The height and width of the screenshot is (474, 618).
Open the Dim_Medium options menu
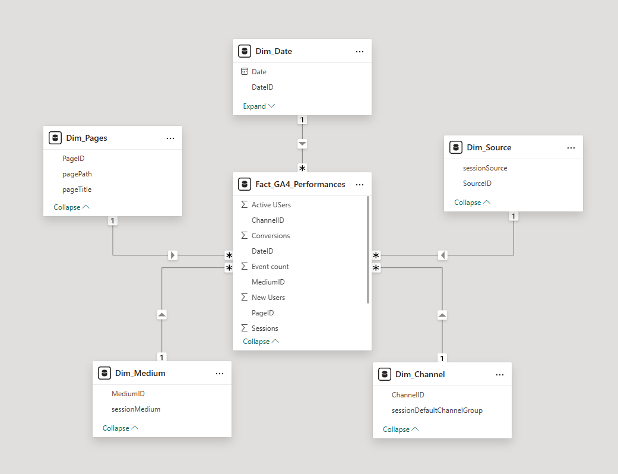point(220,373)
